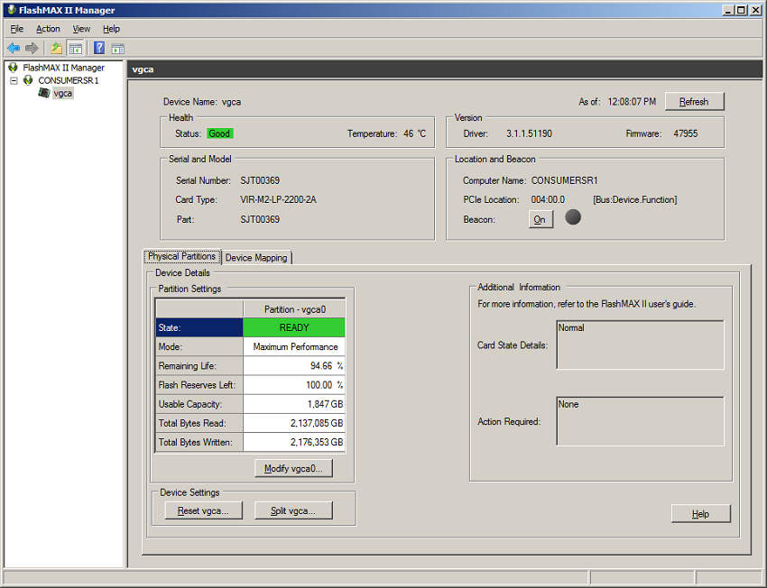
Task: Select vgca label in the tree
Action: pyautogui.click(x=63, y=94)
